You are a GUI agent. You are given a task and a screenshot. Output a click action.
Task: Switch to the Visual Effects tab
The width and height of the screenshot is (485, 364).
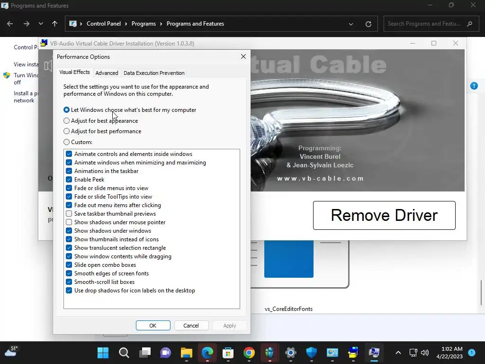[x=74, y=72]
